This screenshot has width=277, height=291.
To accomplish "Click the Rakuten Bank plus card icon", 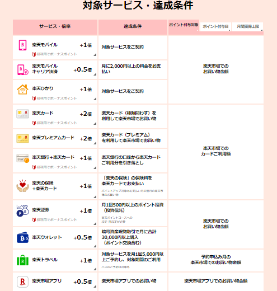I will pos(22,158).
